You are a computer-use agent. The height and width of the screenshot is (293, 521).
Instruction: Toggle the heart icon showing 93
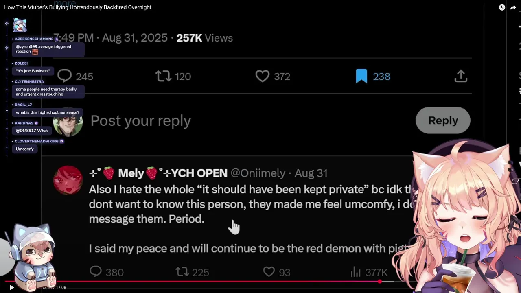[269, 272]
